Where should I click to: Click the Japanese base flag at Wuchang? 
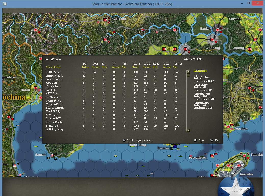click(212, 39)
